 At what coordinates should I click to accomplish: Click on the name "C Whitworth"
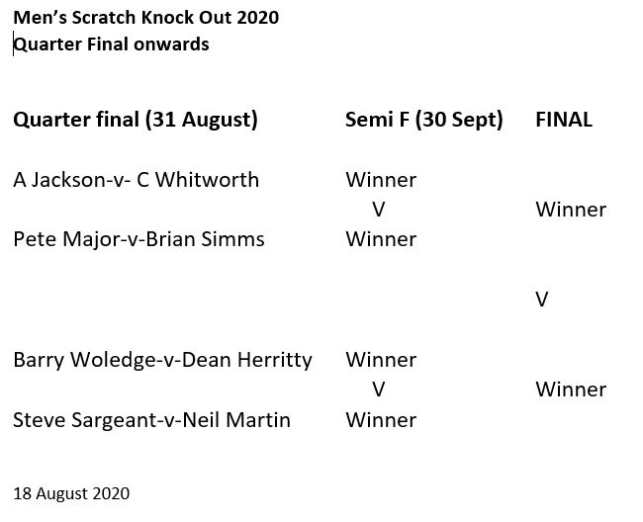(207, 180)
